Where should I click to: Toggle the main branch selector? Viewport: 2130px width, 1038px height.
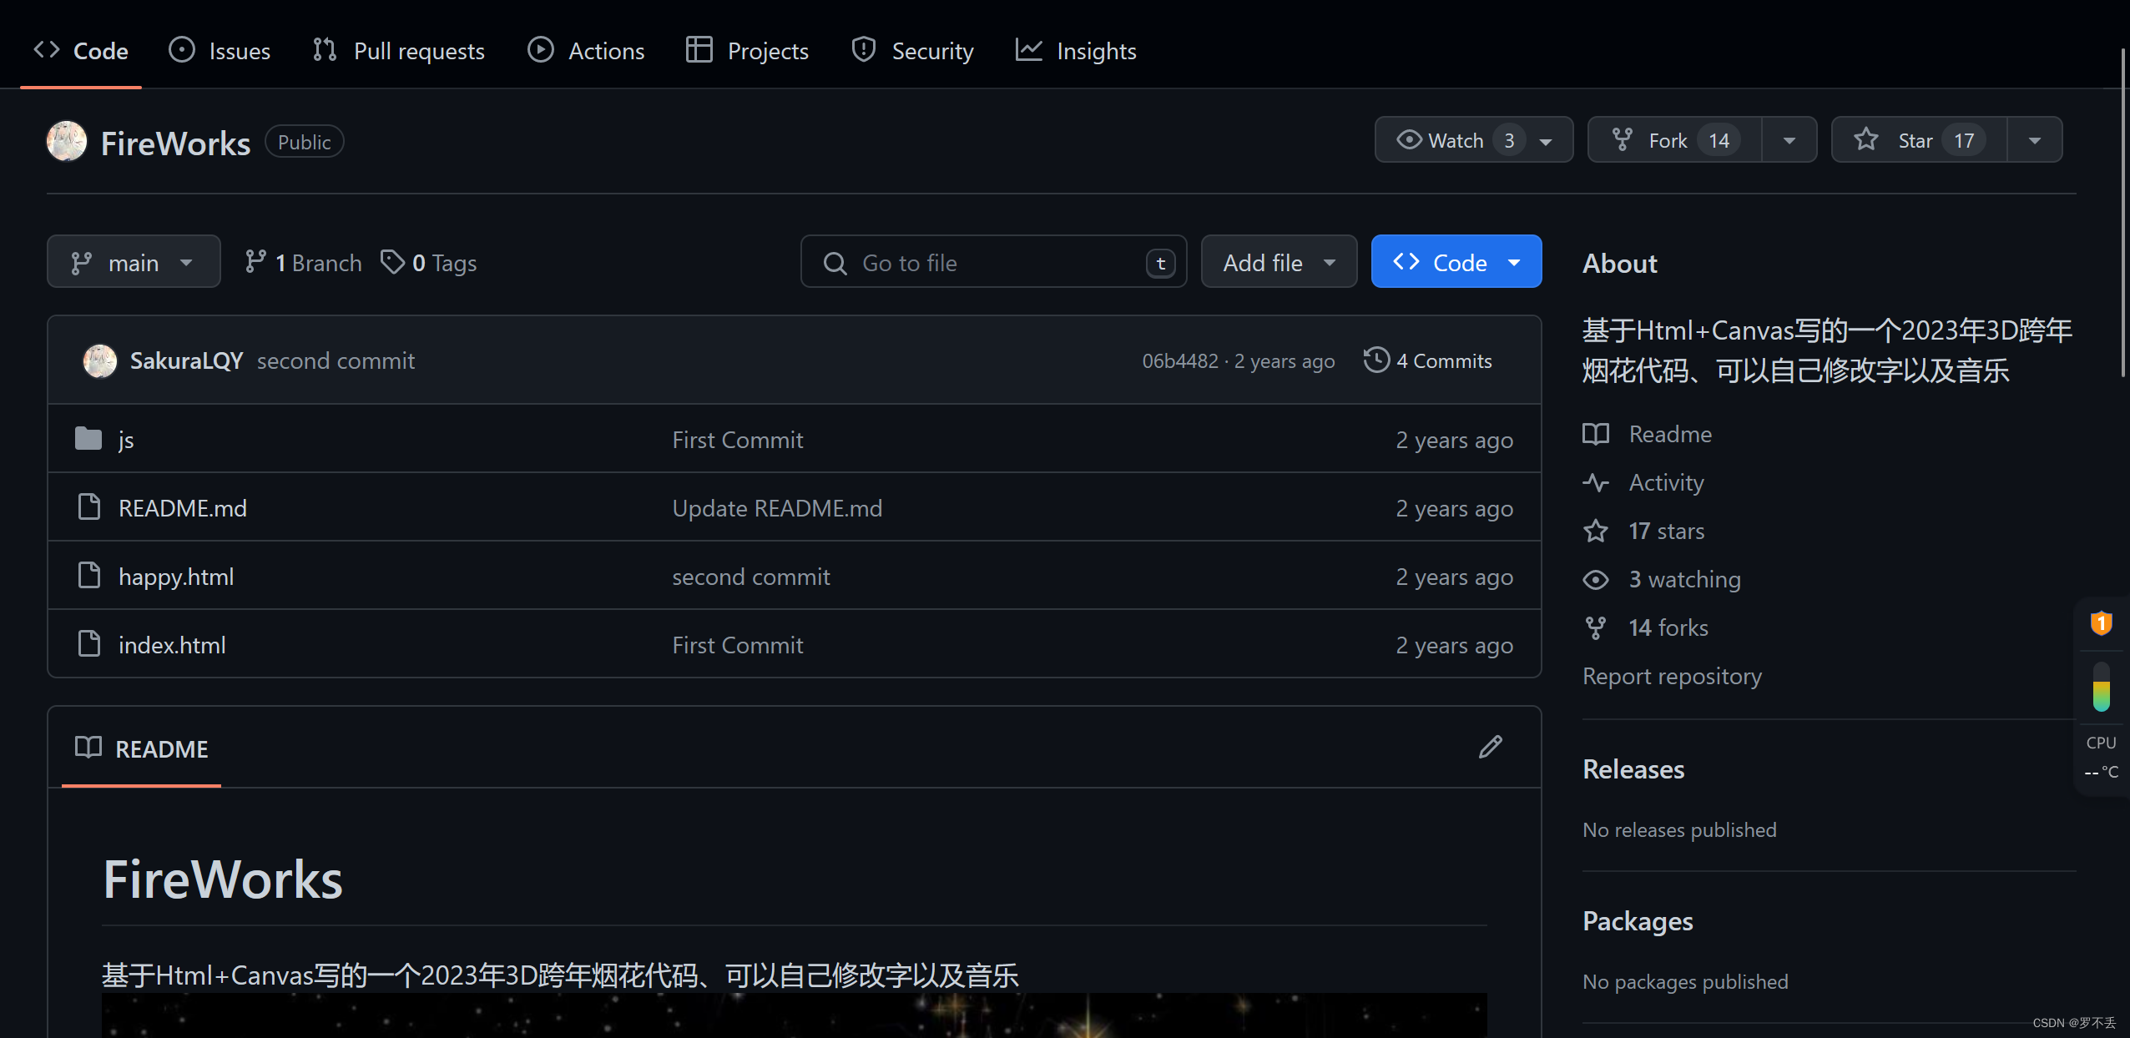(134, 261)
